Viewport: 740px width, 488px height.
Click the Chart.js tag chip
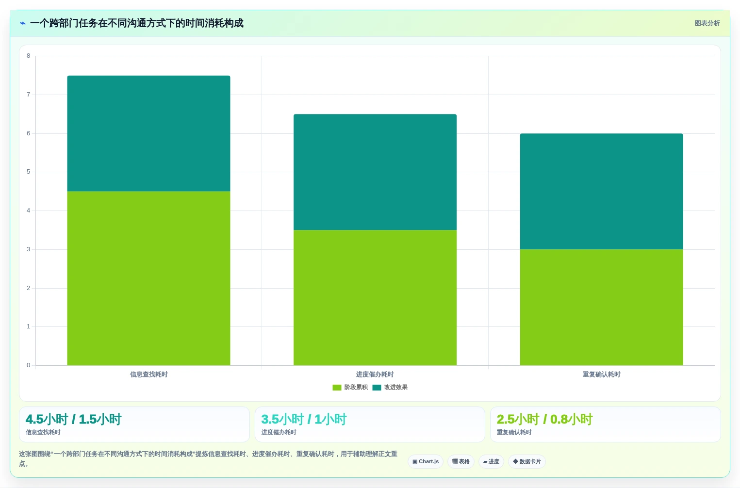pyautogui.click(x=426, y=461)
